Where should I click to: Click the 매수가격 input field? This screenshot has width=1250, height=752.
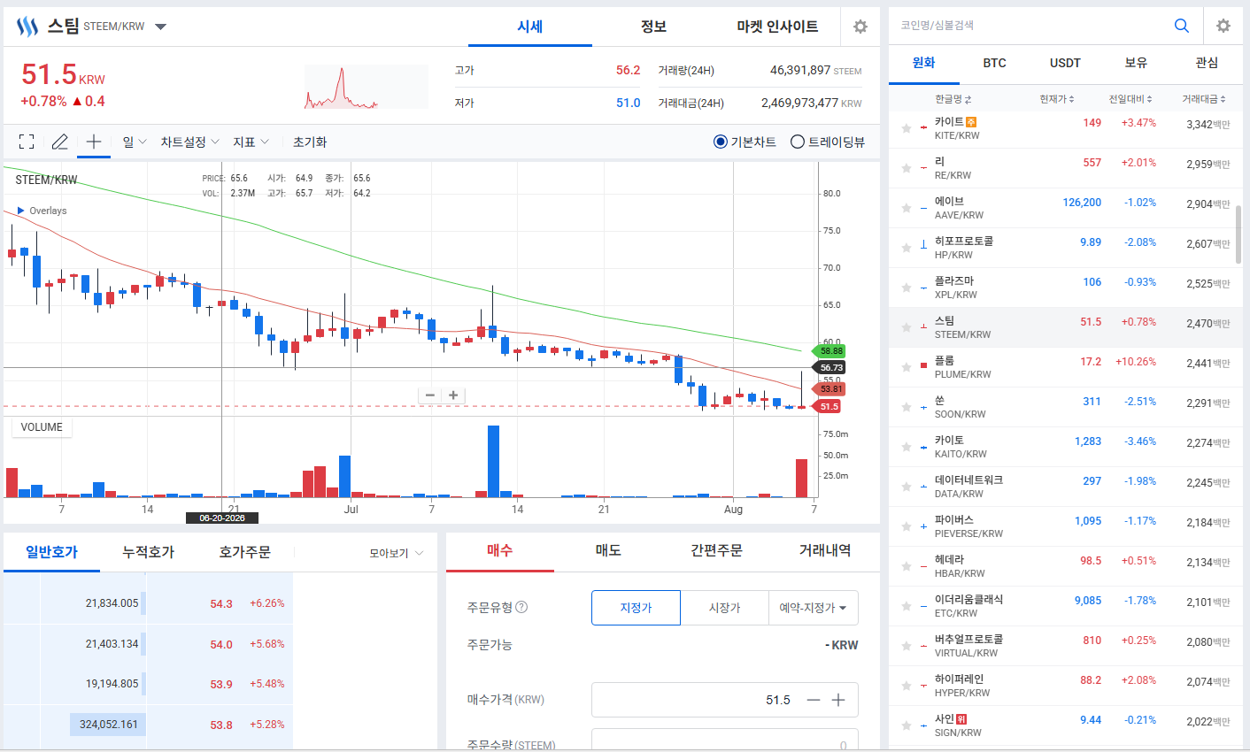tap(725, 700)
